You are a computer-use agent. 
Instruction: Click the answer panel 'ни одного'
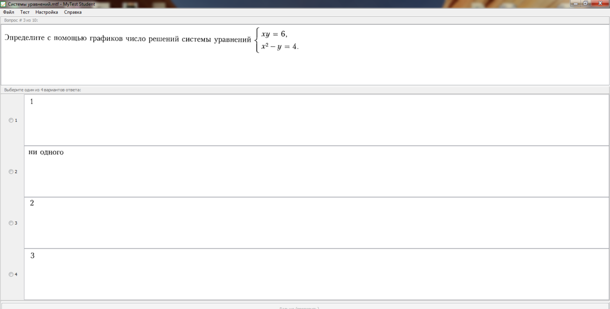coord(316,171)
